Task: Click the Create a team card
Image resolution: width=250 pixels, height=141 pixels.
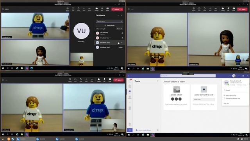Action: click(x=177, y=97)
